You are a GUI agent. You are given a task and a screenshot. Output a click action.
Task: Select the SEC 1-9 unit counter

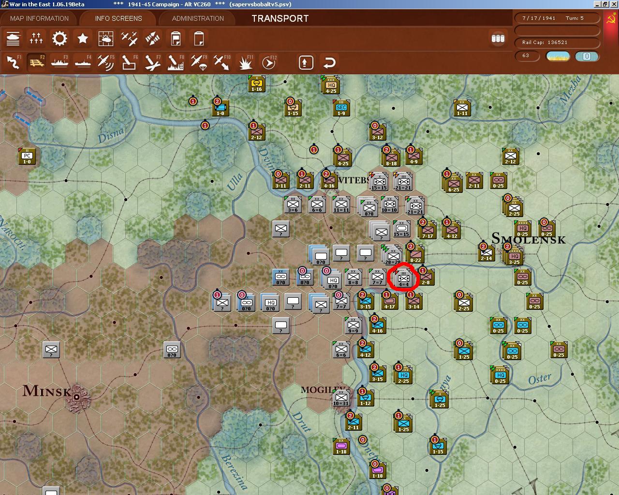[341, 108]
